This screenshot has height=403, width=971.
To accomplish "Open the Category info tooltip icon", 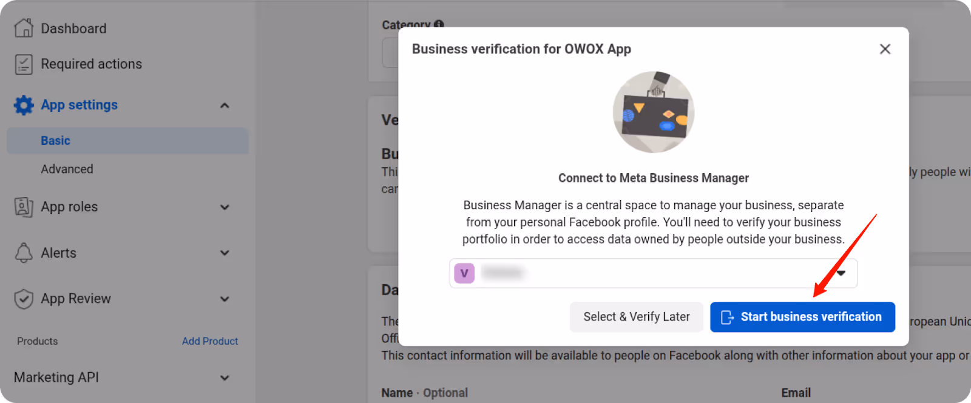I will click(x=438, y=24).
